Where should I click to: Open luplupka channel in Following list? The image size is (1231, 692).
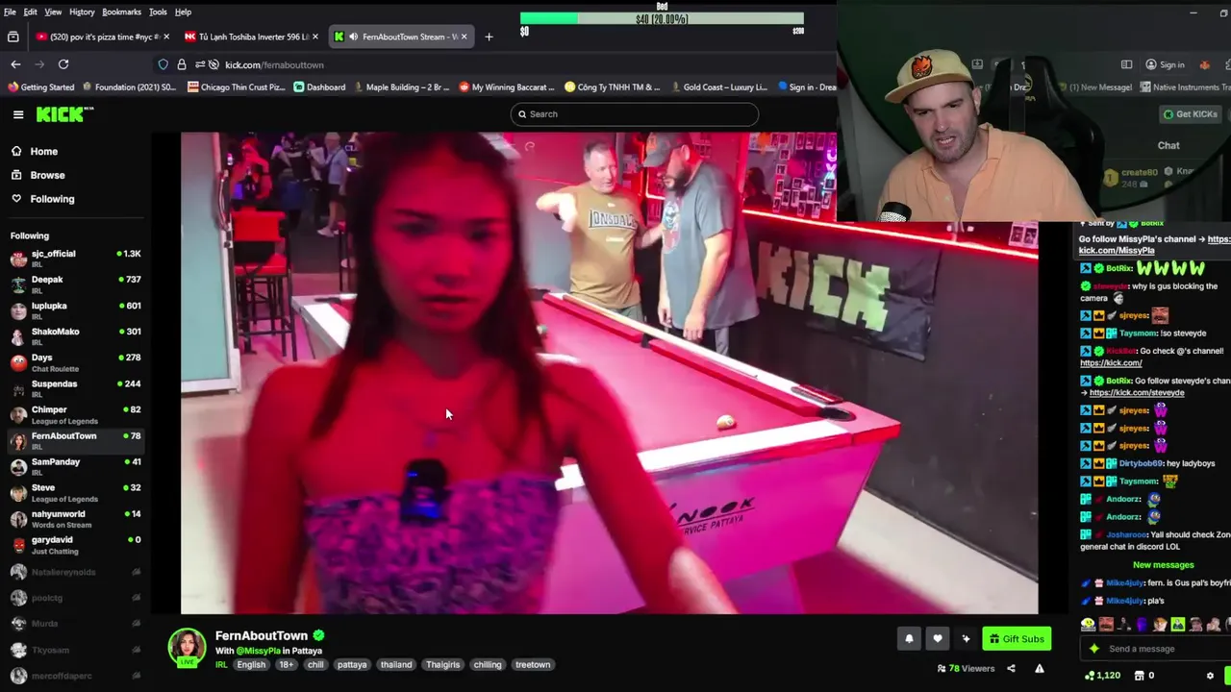(x=76, y=310)
